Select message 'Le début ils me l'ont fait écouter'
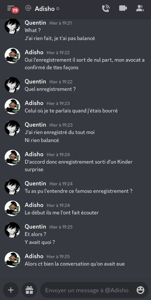The height and width of the screenshot is (300, 151). point(62,213)
